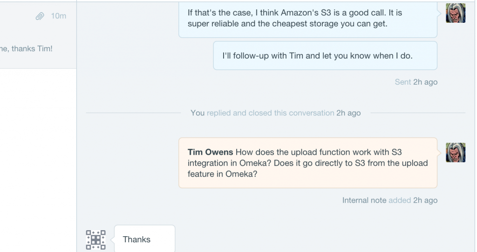Click '2h ago' in the closed conversation line
The image size is (477, 252).
348,113
